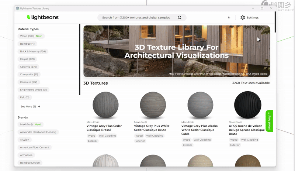The image size is (295, 171).
Task: Click the Lightbeans Textures Library window icon
Action: point(17,8)
